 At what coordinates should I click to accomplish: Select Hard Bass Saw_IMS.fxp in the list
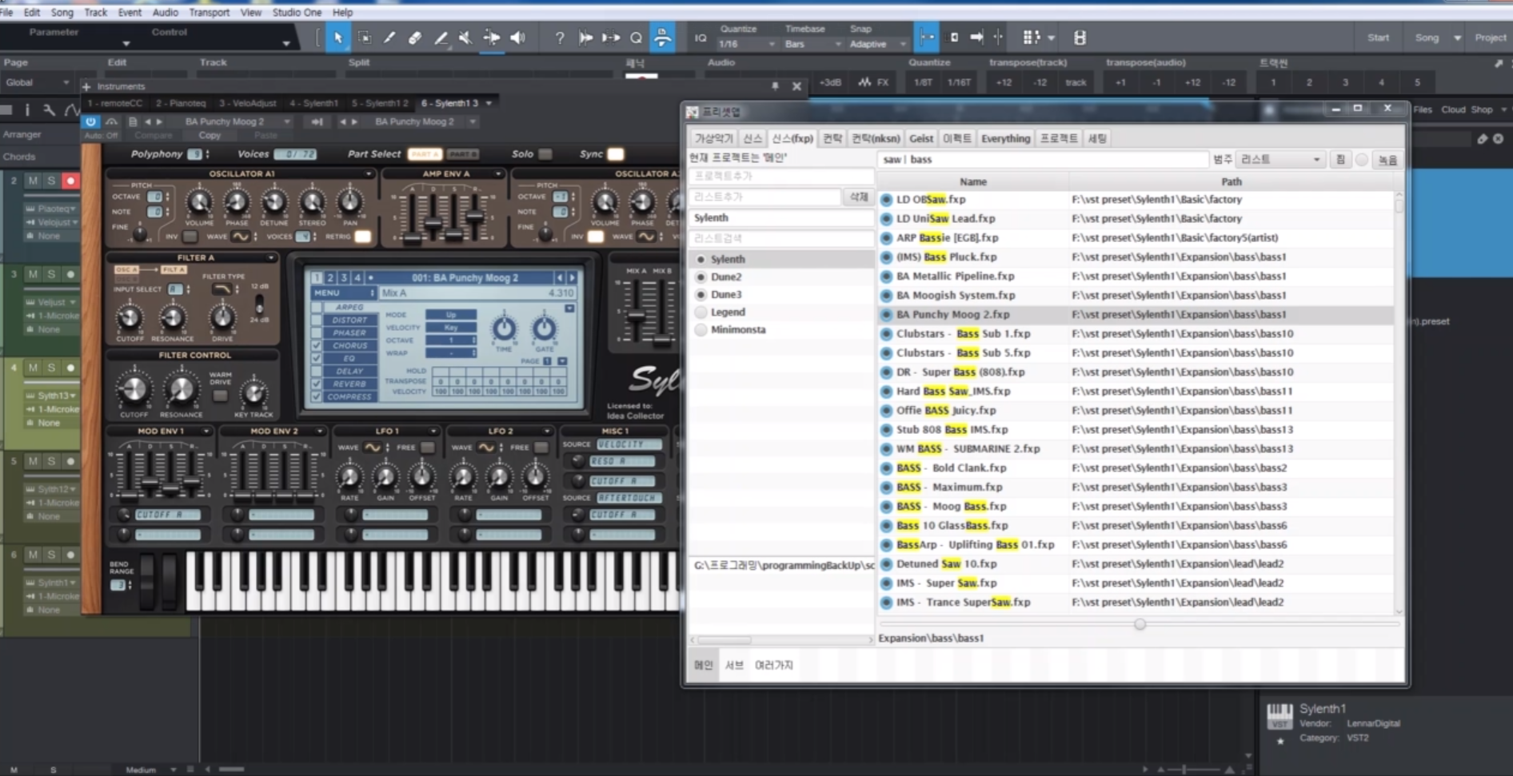1136,392
